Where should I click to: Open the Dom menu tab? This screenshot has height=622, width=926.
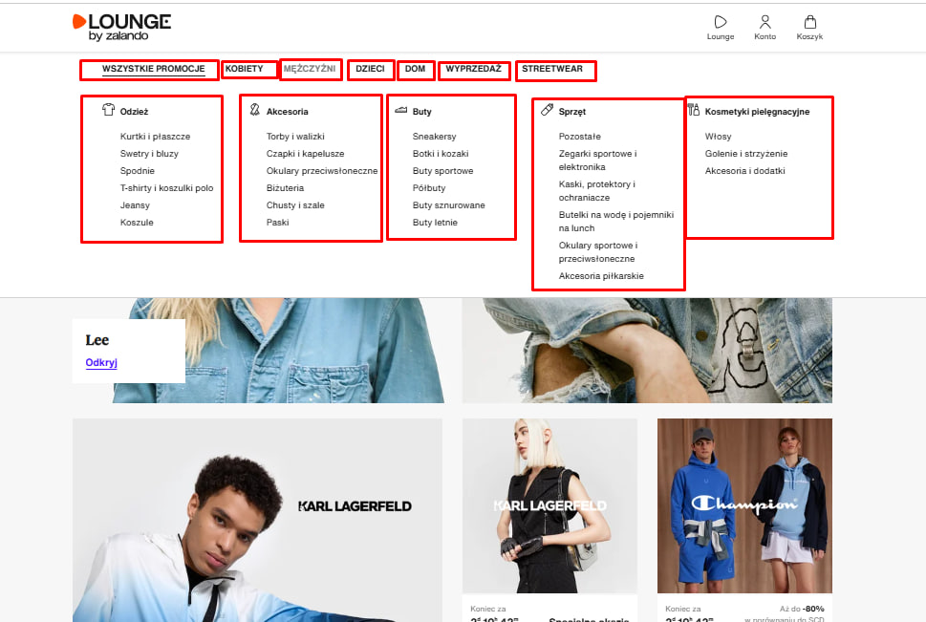[x=415, y=69]
